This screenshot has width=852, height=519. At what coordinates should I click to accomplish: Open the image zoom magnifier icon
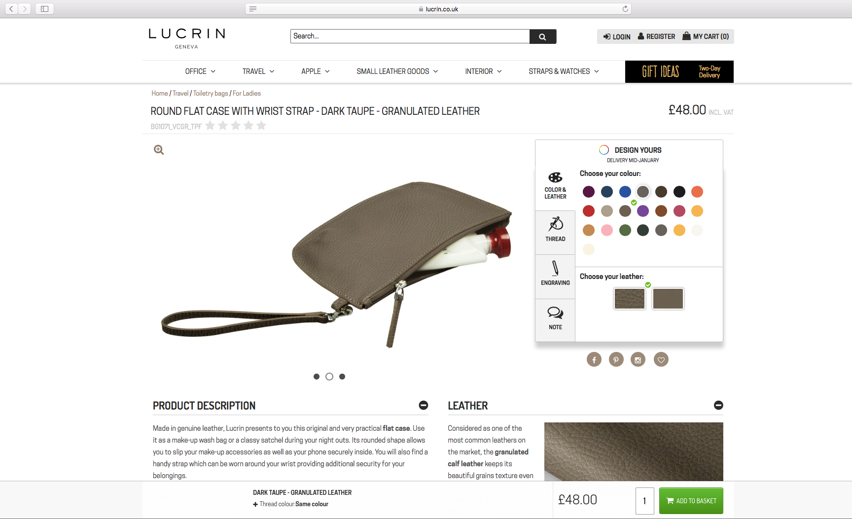click(159, 150)
